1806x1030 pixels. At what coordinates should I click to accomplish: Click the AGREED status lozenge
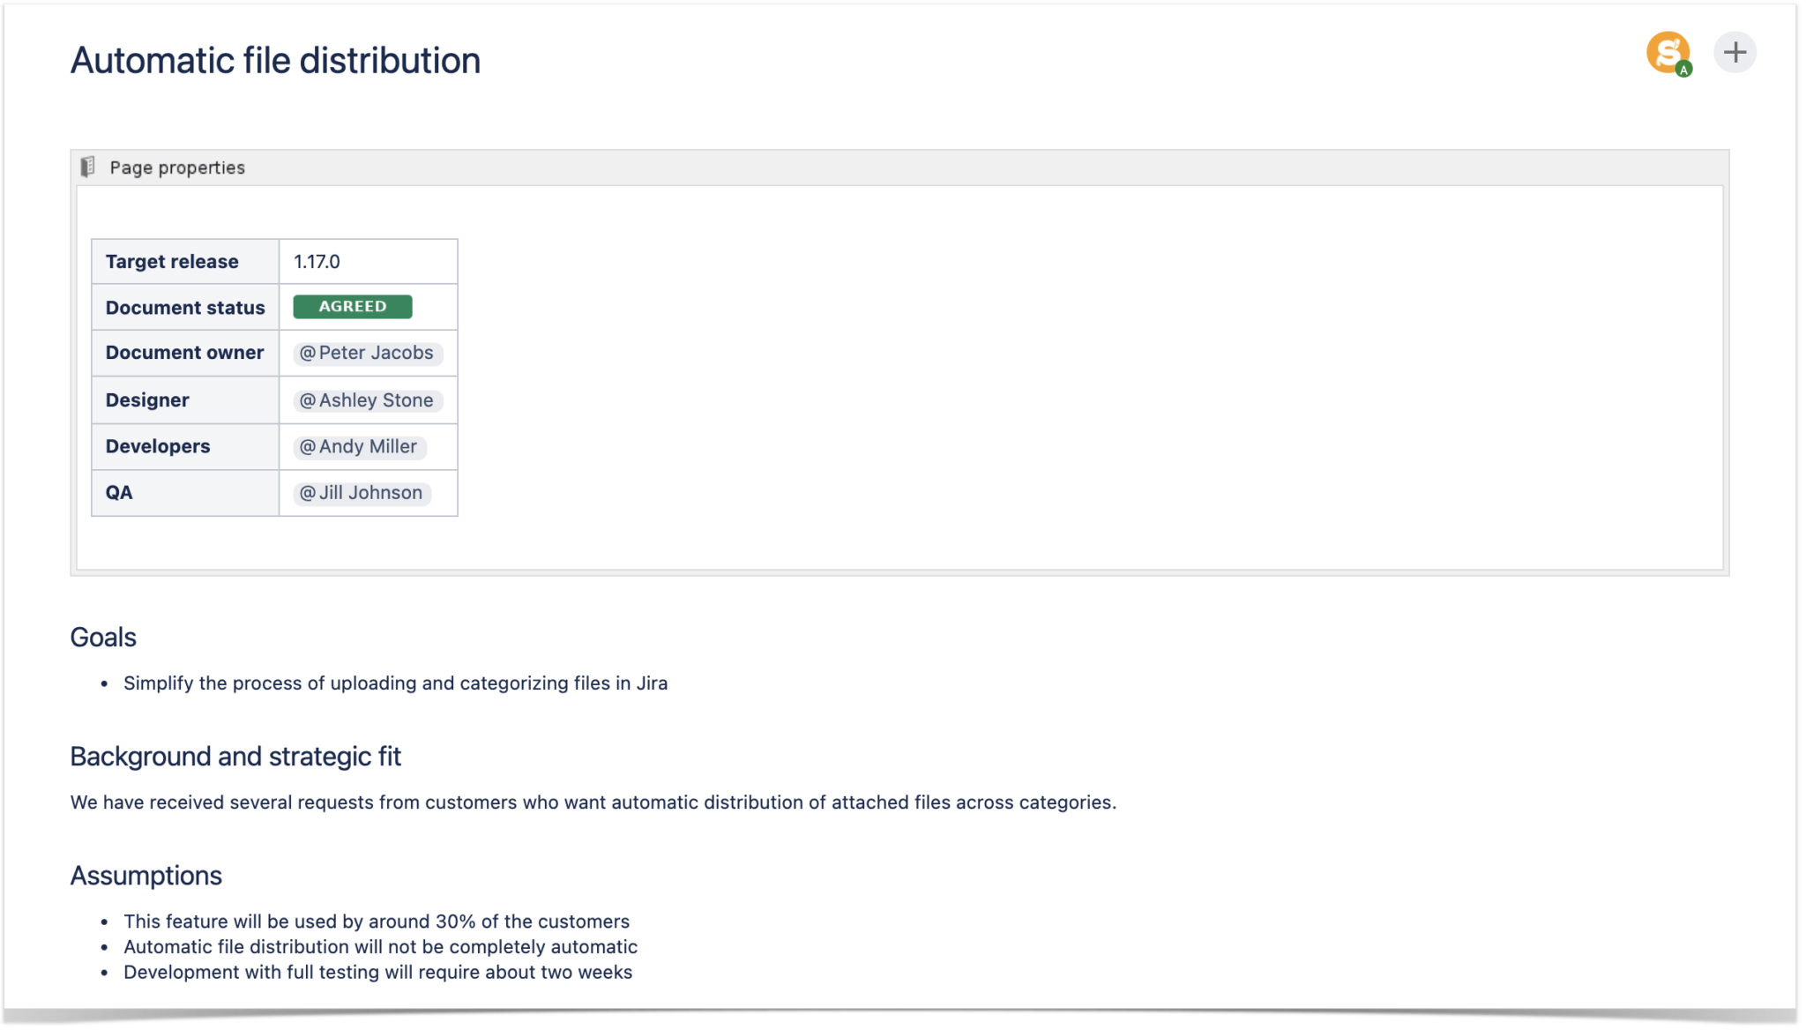(353, 306)
